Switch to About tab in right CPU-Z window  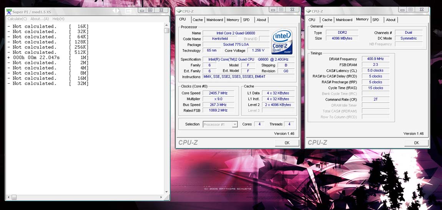coord(391,20)
